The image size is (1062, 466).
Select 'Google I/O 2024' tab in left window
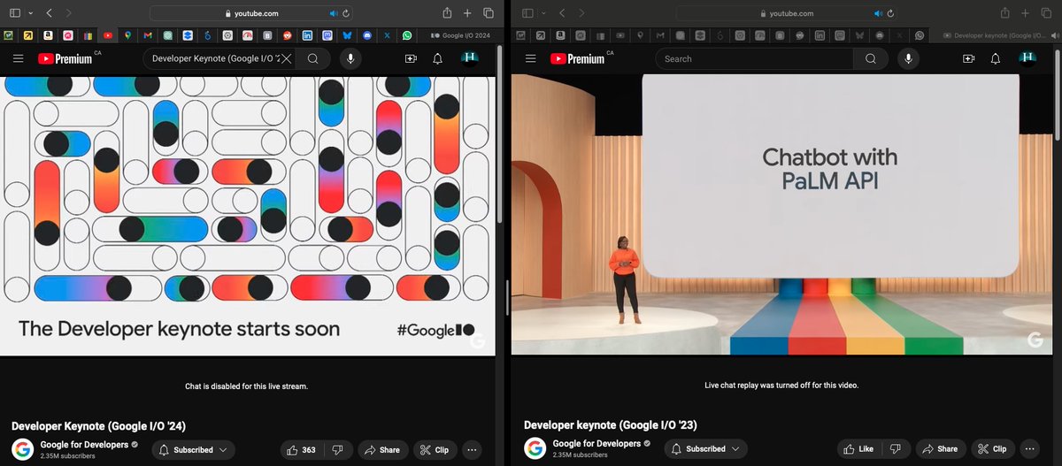(462, 35)
